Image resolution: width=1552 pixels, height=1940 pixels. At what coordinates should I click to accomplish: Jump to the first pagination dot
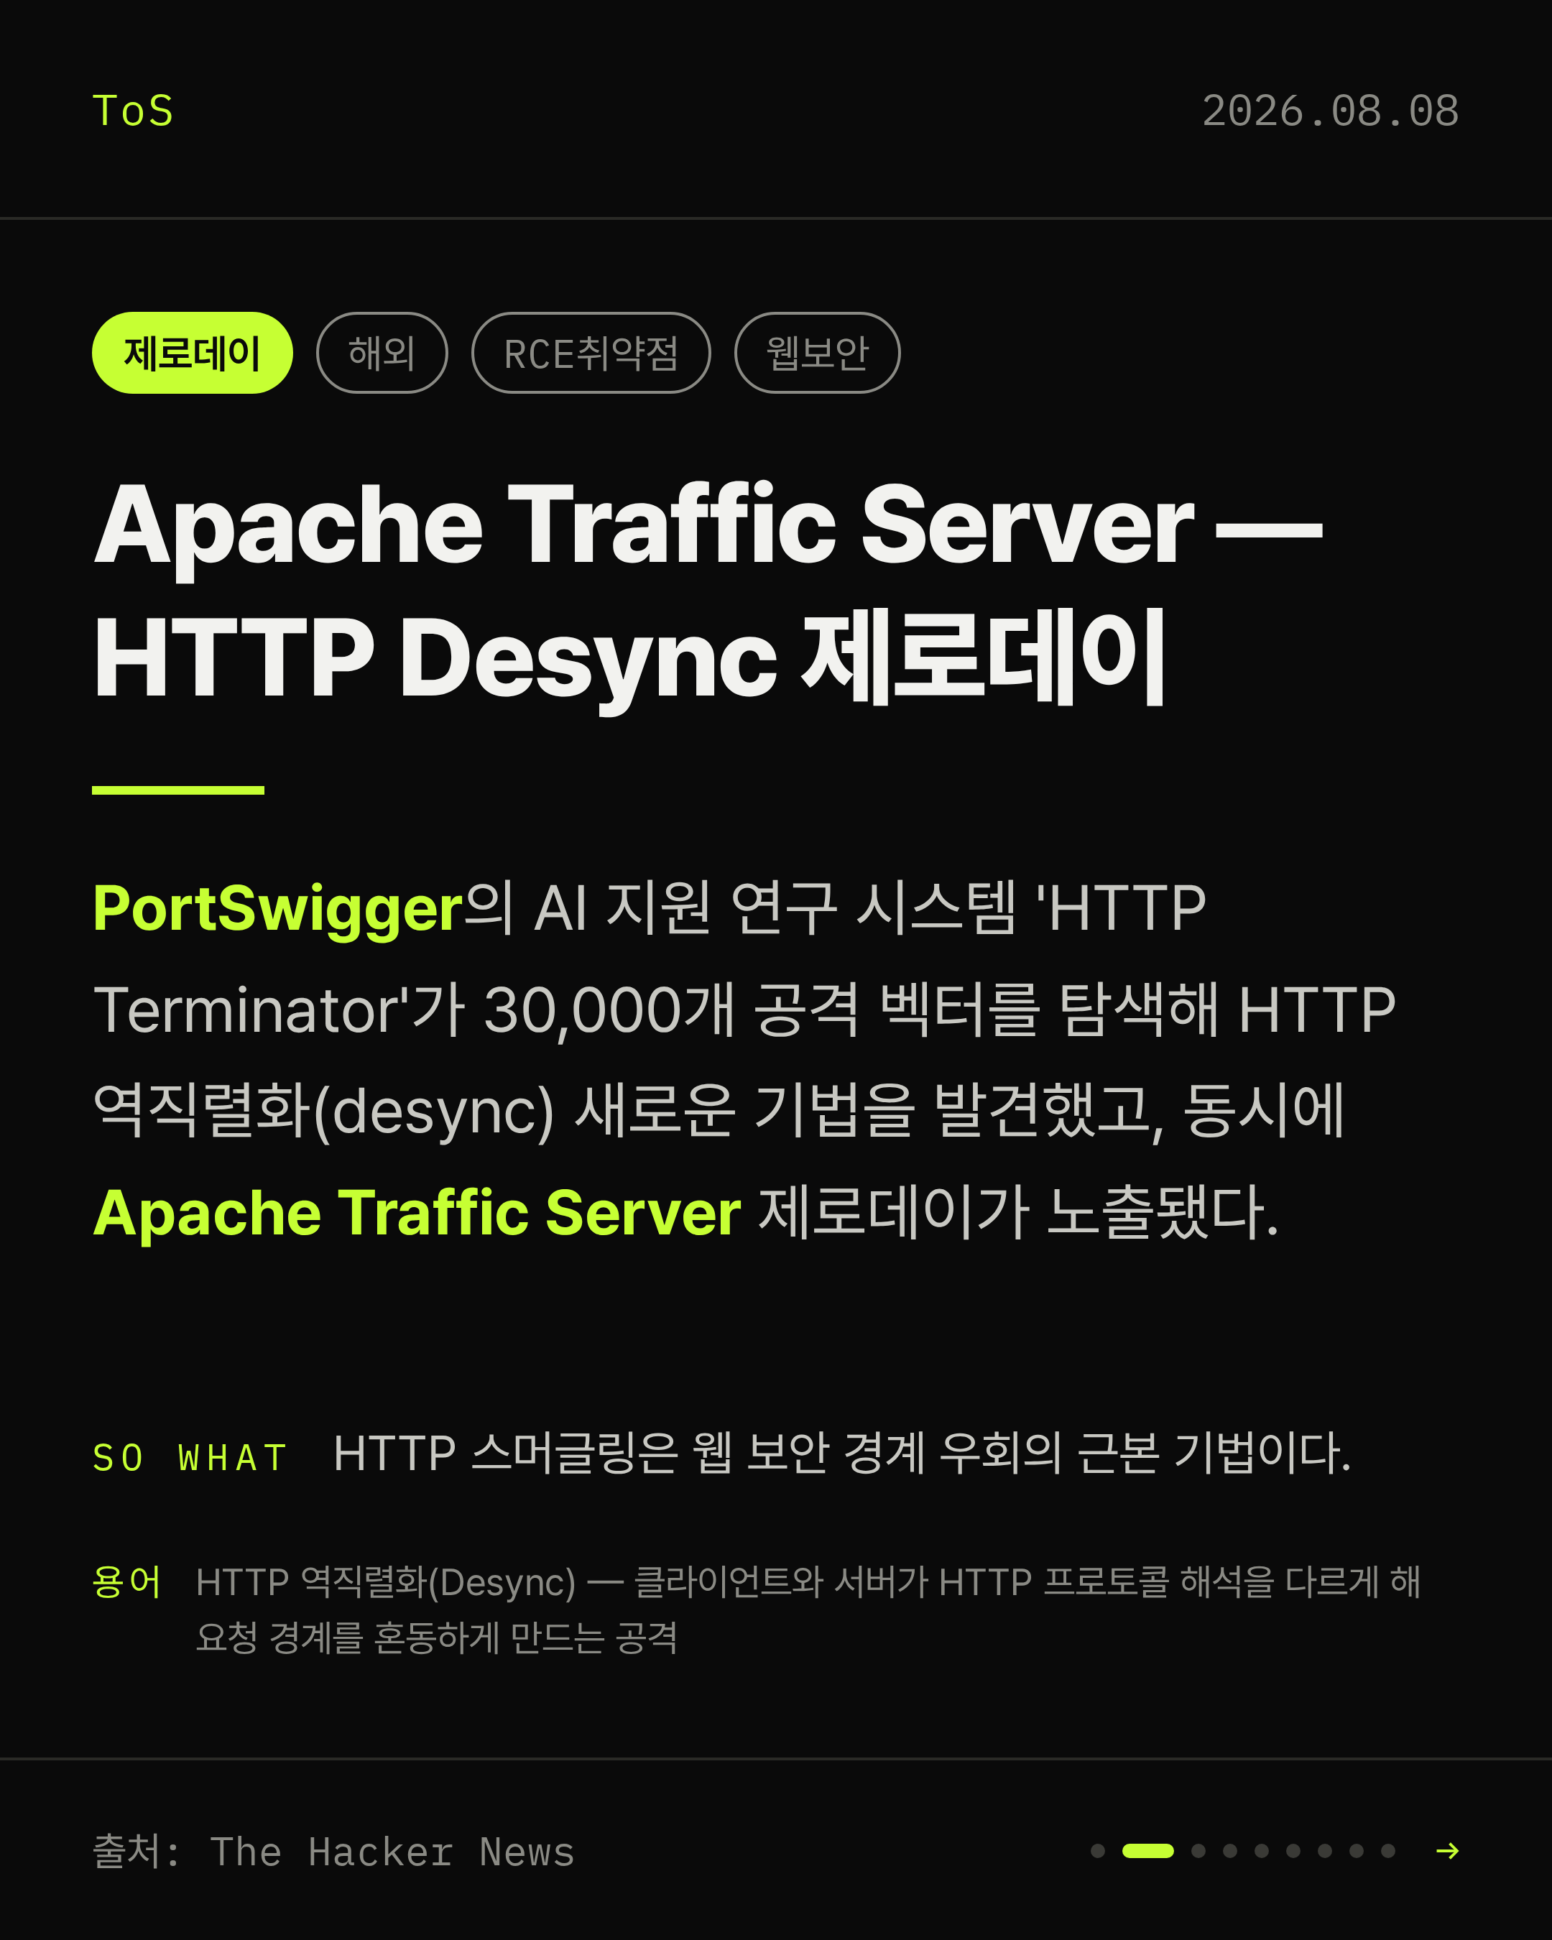(1098, 1851)
